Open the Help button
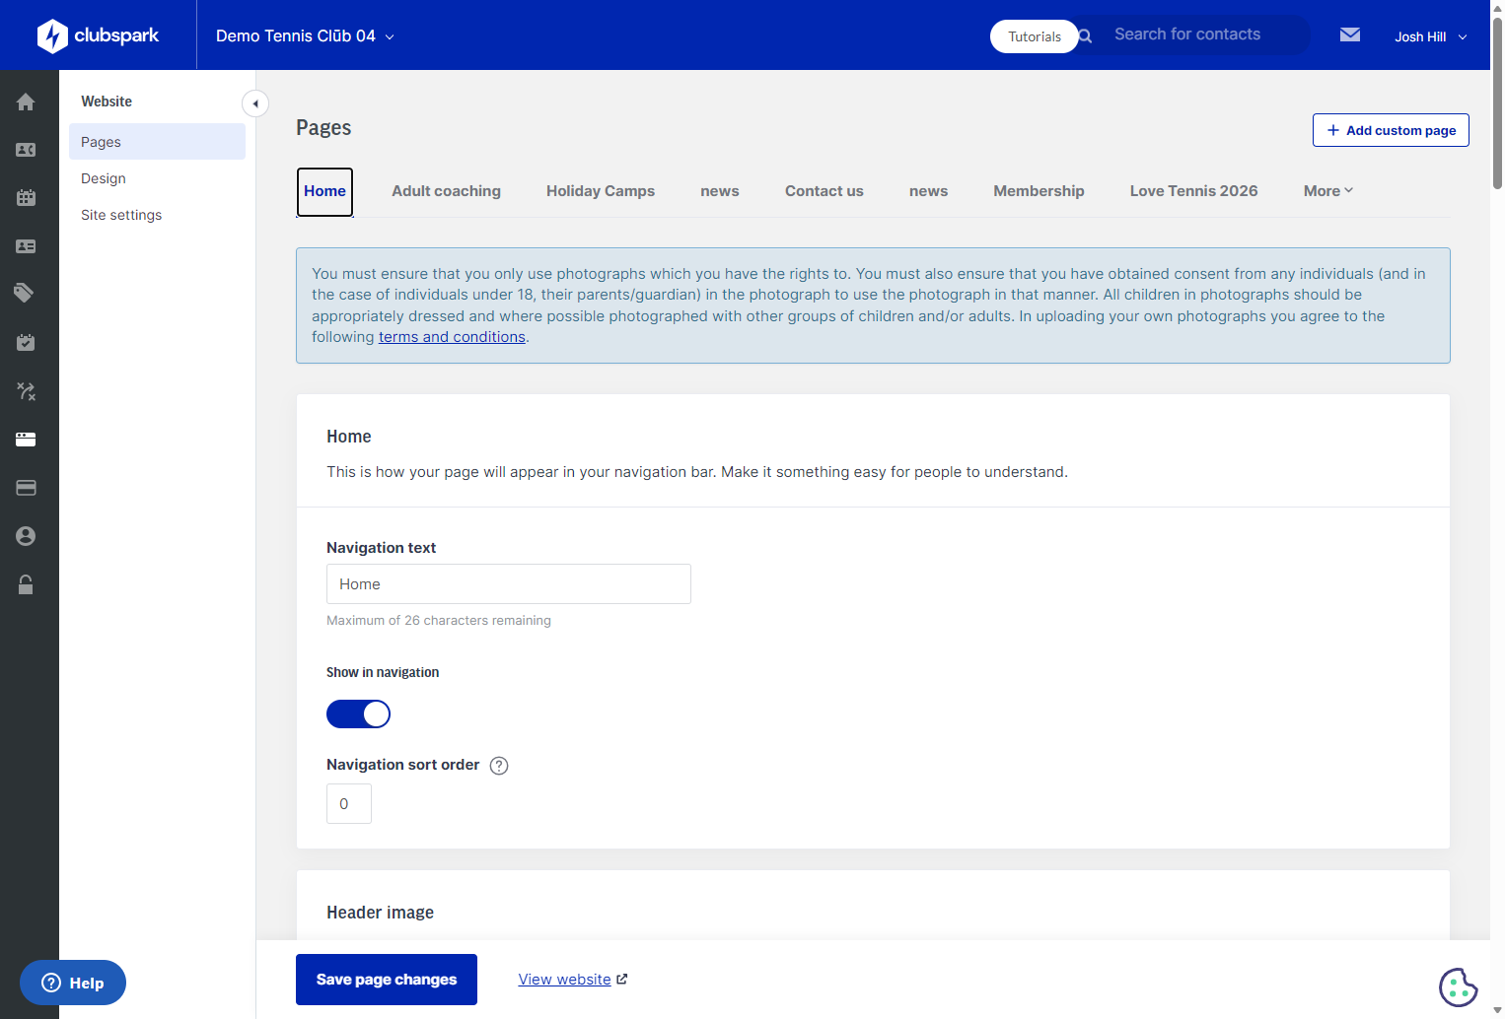This screenshot has width=1505, height=1019. point(73,983)
